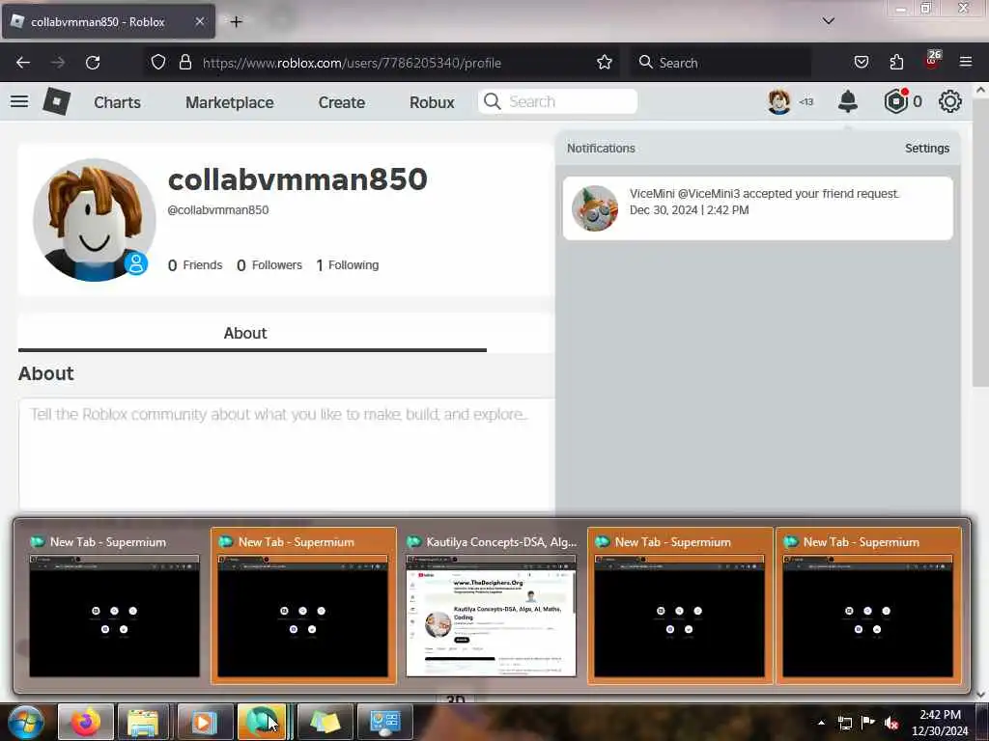The width and height of the screenshot is (989, 741).
Task: Close the collabvmman850 - Roblox tab
Action: (x=199, y=21)
